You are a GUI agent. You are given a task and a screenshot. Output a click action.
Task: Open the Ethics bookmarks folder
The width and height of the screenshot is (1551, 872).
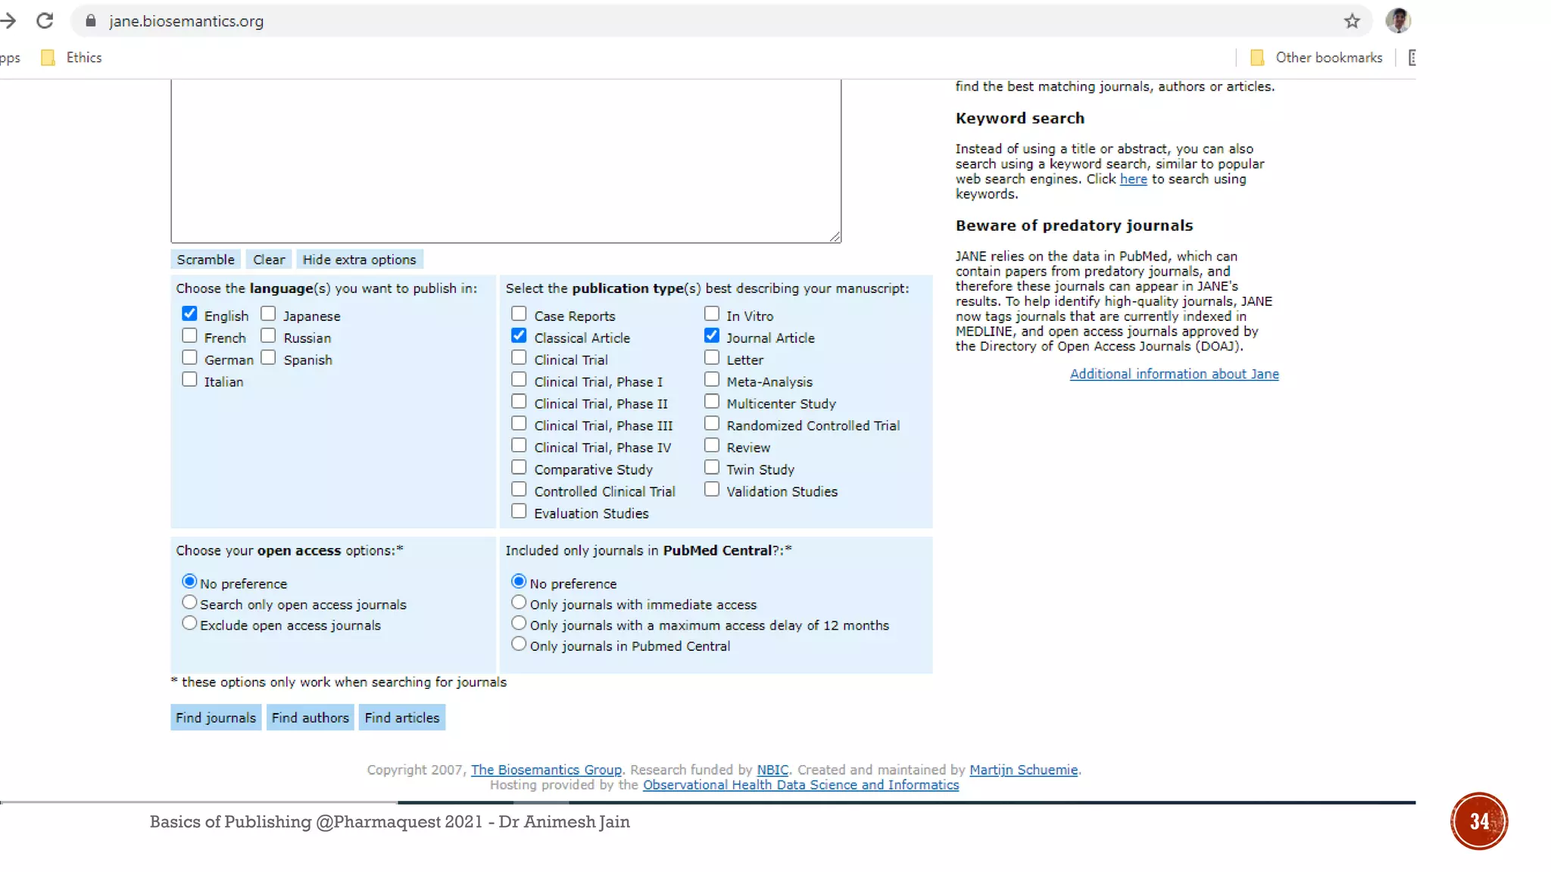click(72, 58)
